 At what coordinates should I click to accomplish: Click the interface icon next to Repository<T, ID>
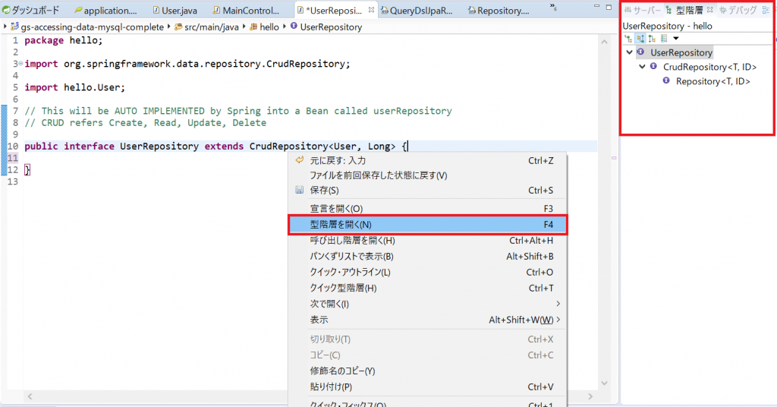pos(666,81)
